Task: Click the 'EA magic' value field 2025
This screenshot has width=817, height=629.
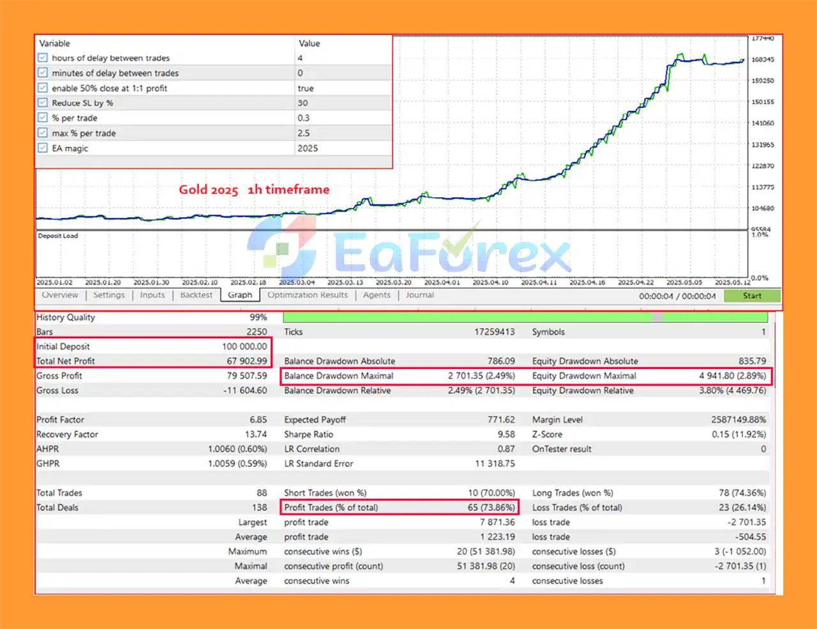Action: pos(308,148)
